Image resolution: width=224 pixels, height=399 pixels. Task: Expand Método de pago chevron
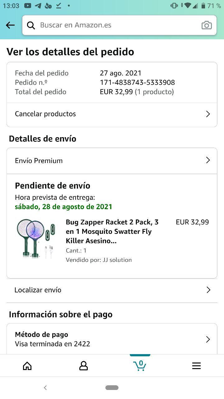click(x=208, y=339)
